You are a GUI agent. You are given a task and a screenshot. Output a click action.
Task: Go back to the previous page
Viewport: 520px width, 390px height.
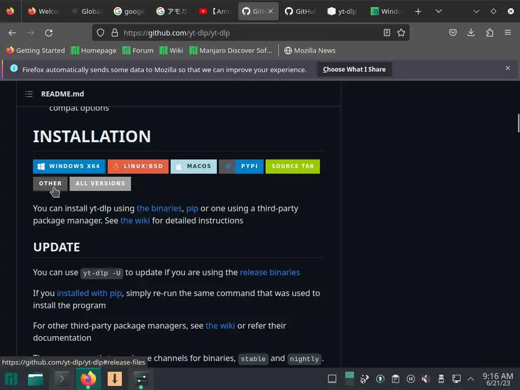[x=12, y=33]
